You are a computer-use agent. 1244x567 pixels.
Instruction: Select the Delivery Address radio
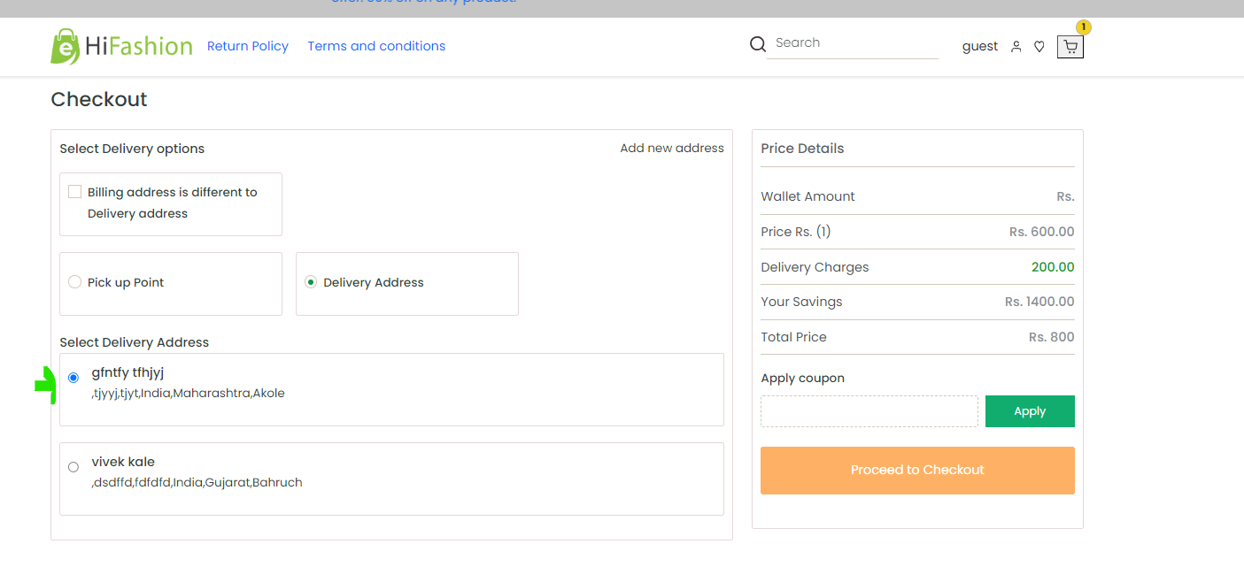pos(311,282)
